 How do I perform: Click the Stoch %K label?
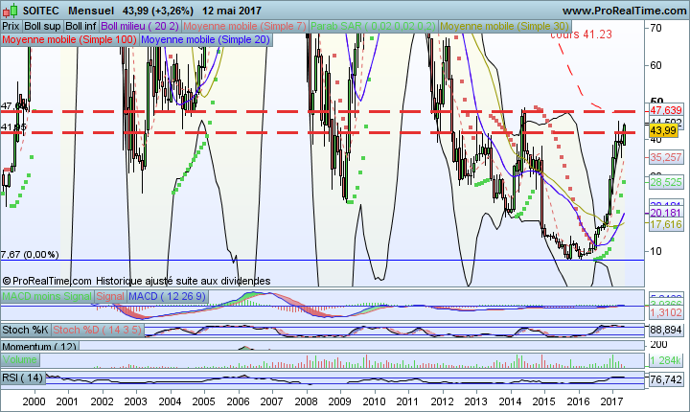coord(26,330)
